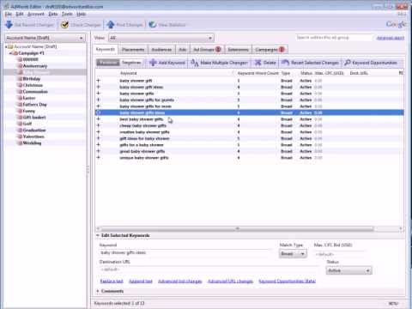Click the horizontal scrollbar under keyword list
Viewport: 412px width, 309px height.
238,228
